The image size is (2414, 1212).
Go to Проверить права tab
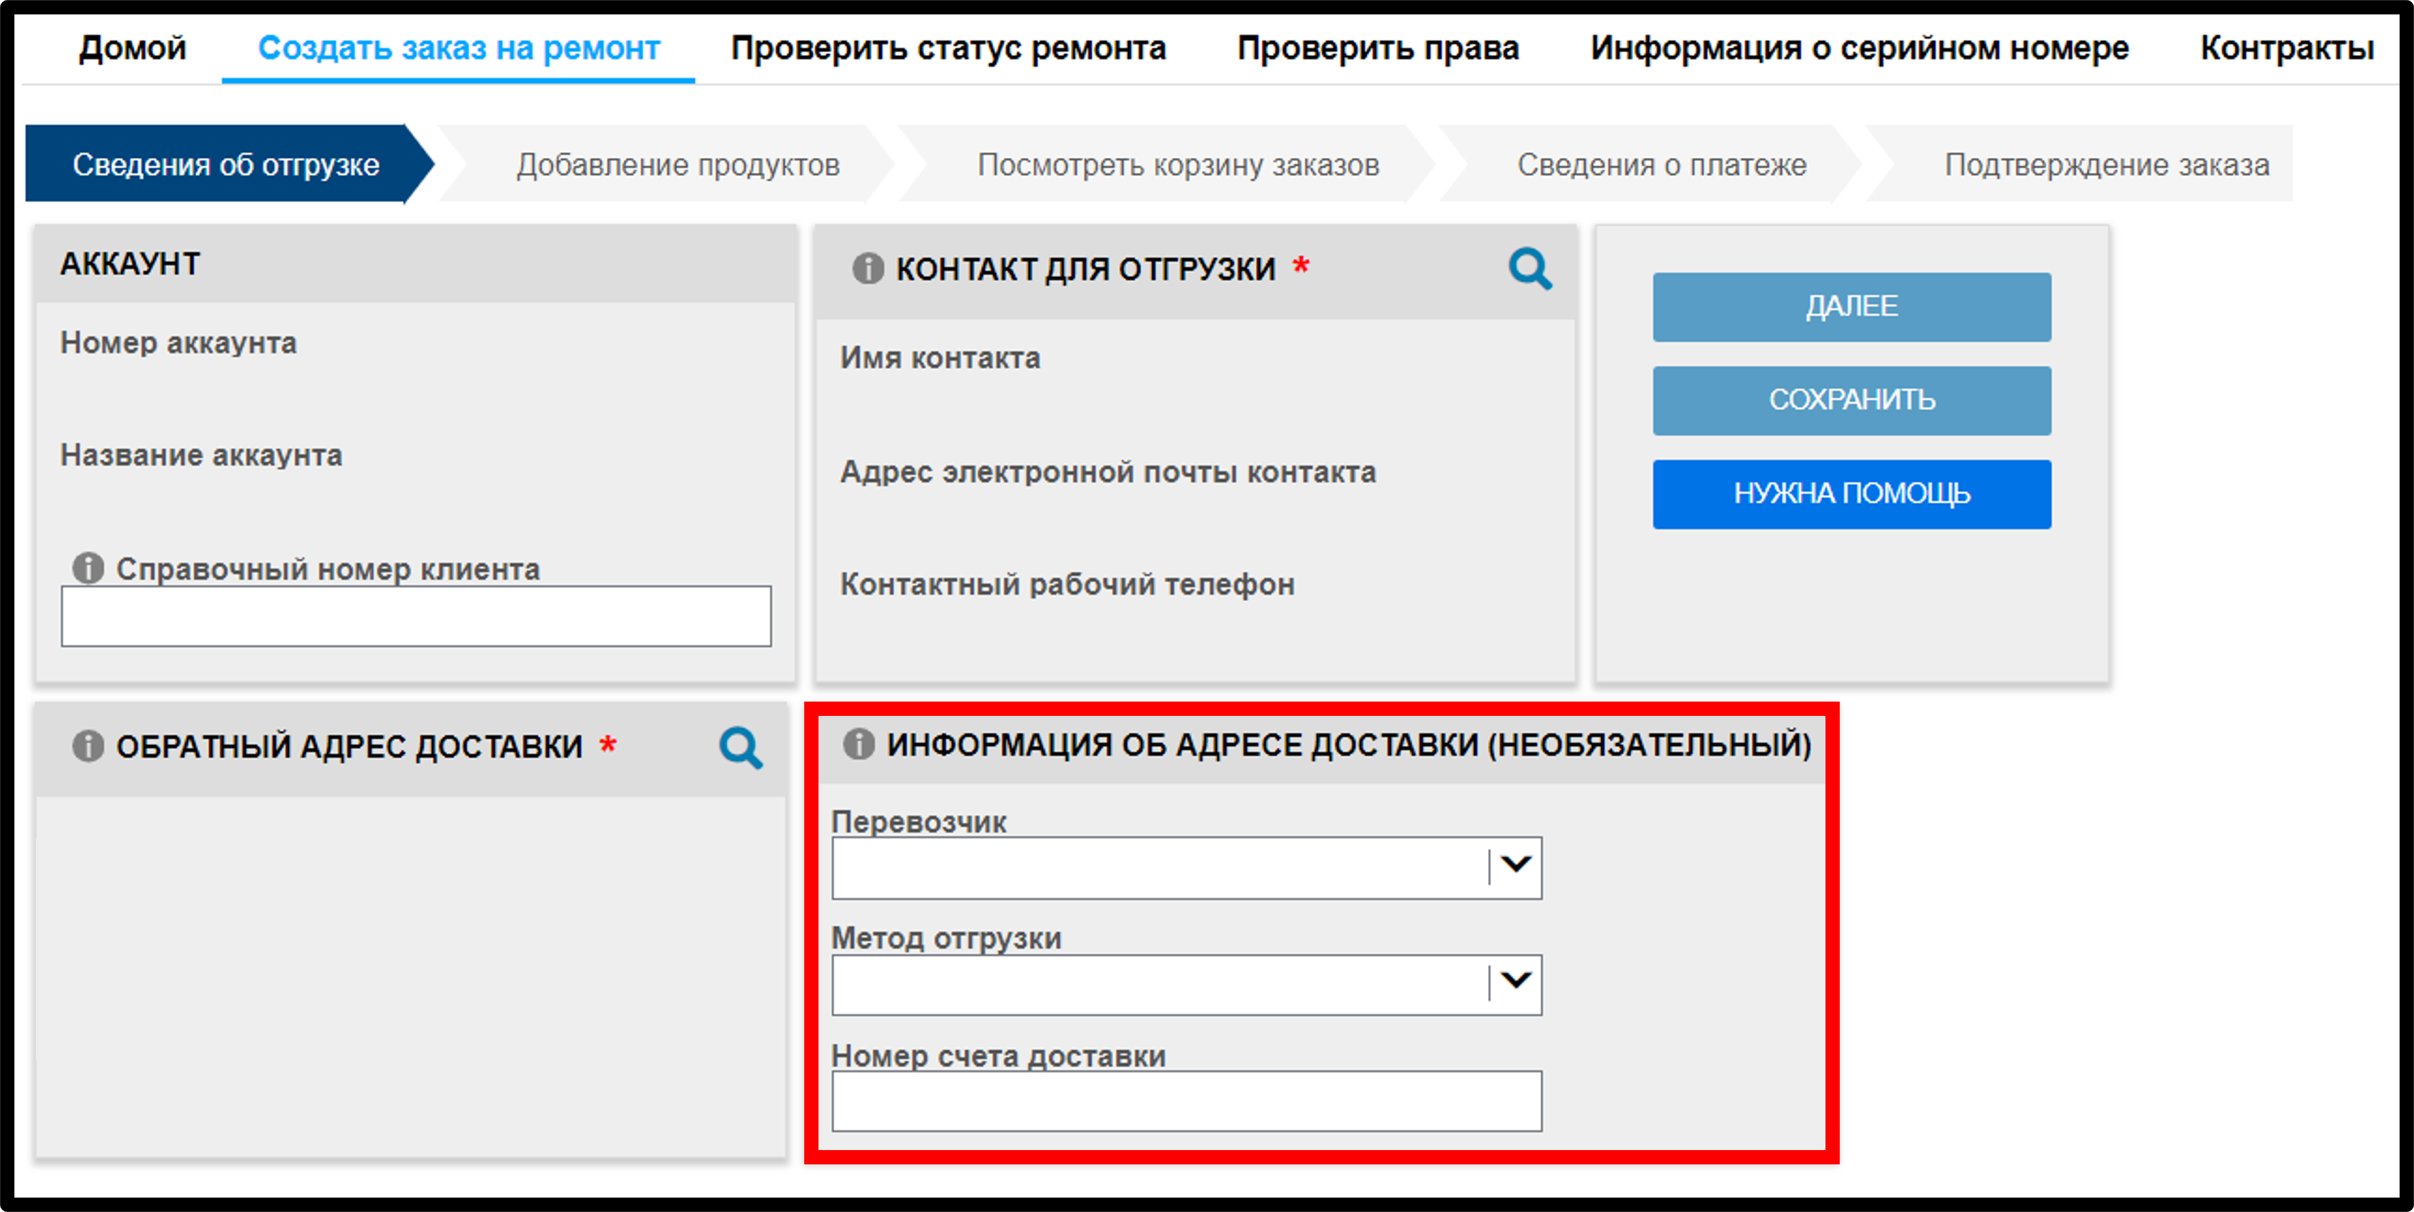pos(1378,48)
